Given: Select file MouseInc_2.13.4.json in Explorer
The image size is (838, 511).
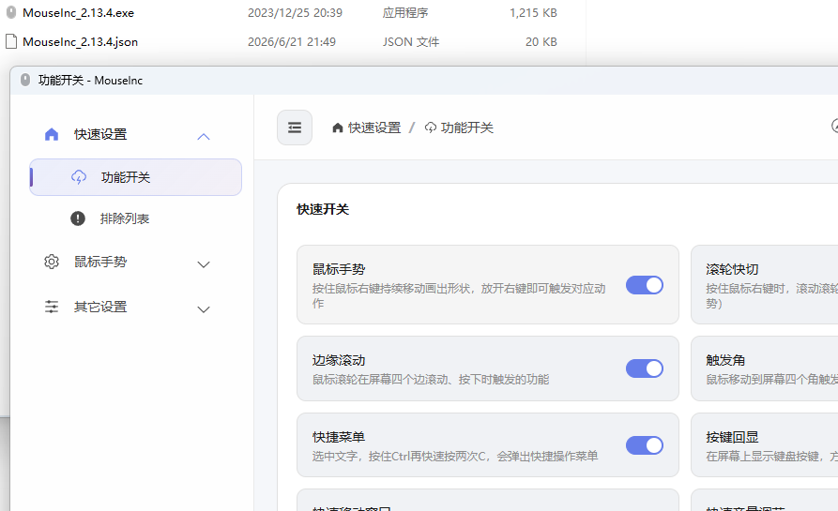Looking at the screenshot, I should coord(80,41).
